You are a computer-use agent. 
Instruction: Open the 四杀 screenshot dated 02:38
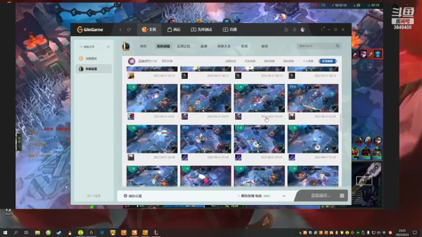(313, 98)
